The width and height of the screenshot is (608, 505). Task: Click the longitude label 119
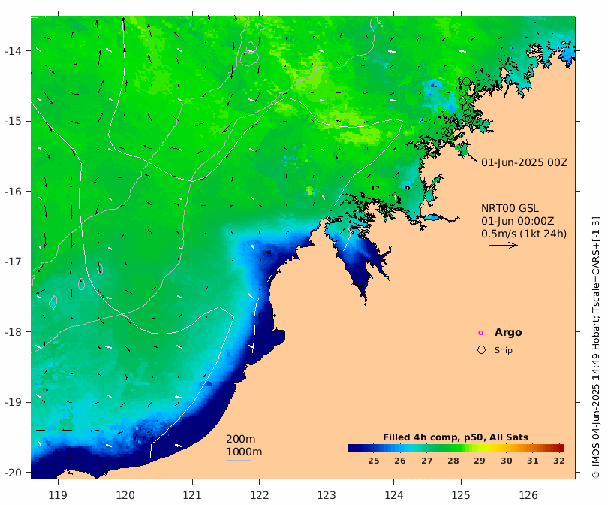(58, 495)
